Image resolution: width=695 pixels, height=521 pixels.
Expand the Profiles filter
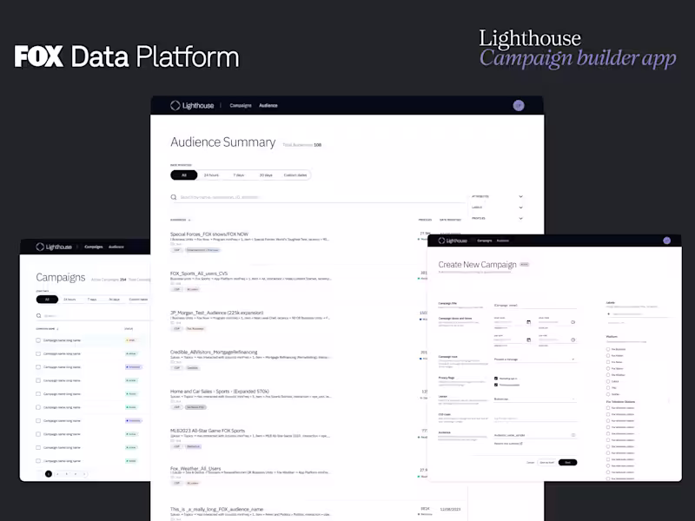point(520,219)
